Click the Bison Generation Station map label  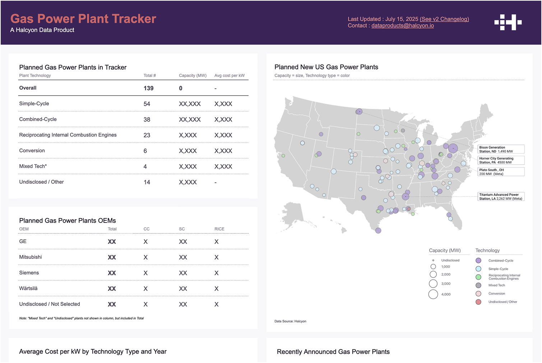[501, 149]
